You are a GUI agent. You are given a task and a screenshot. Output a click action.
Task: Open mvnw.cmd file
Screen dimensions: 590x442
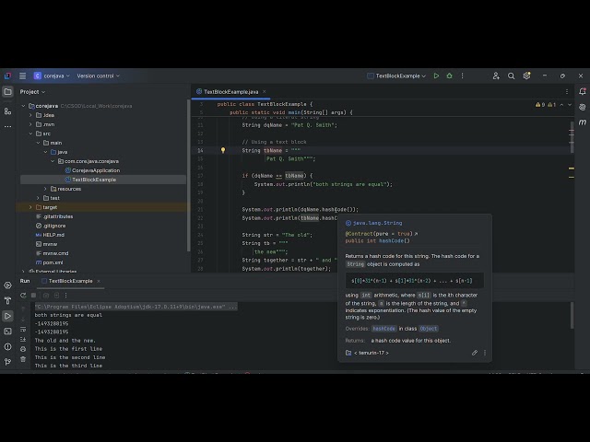click(52, 253)
